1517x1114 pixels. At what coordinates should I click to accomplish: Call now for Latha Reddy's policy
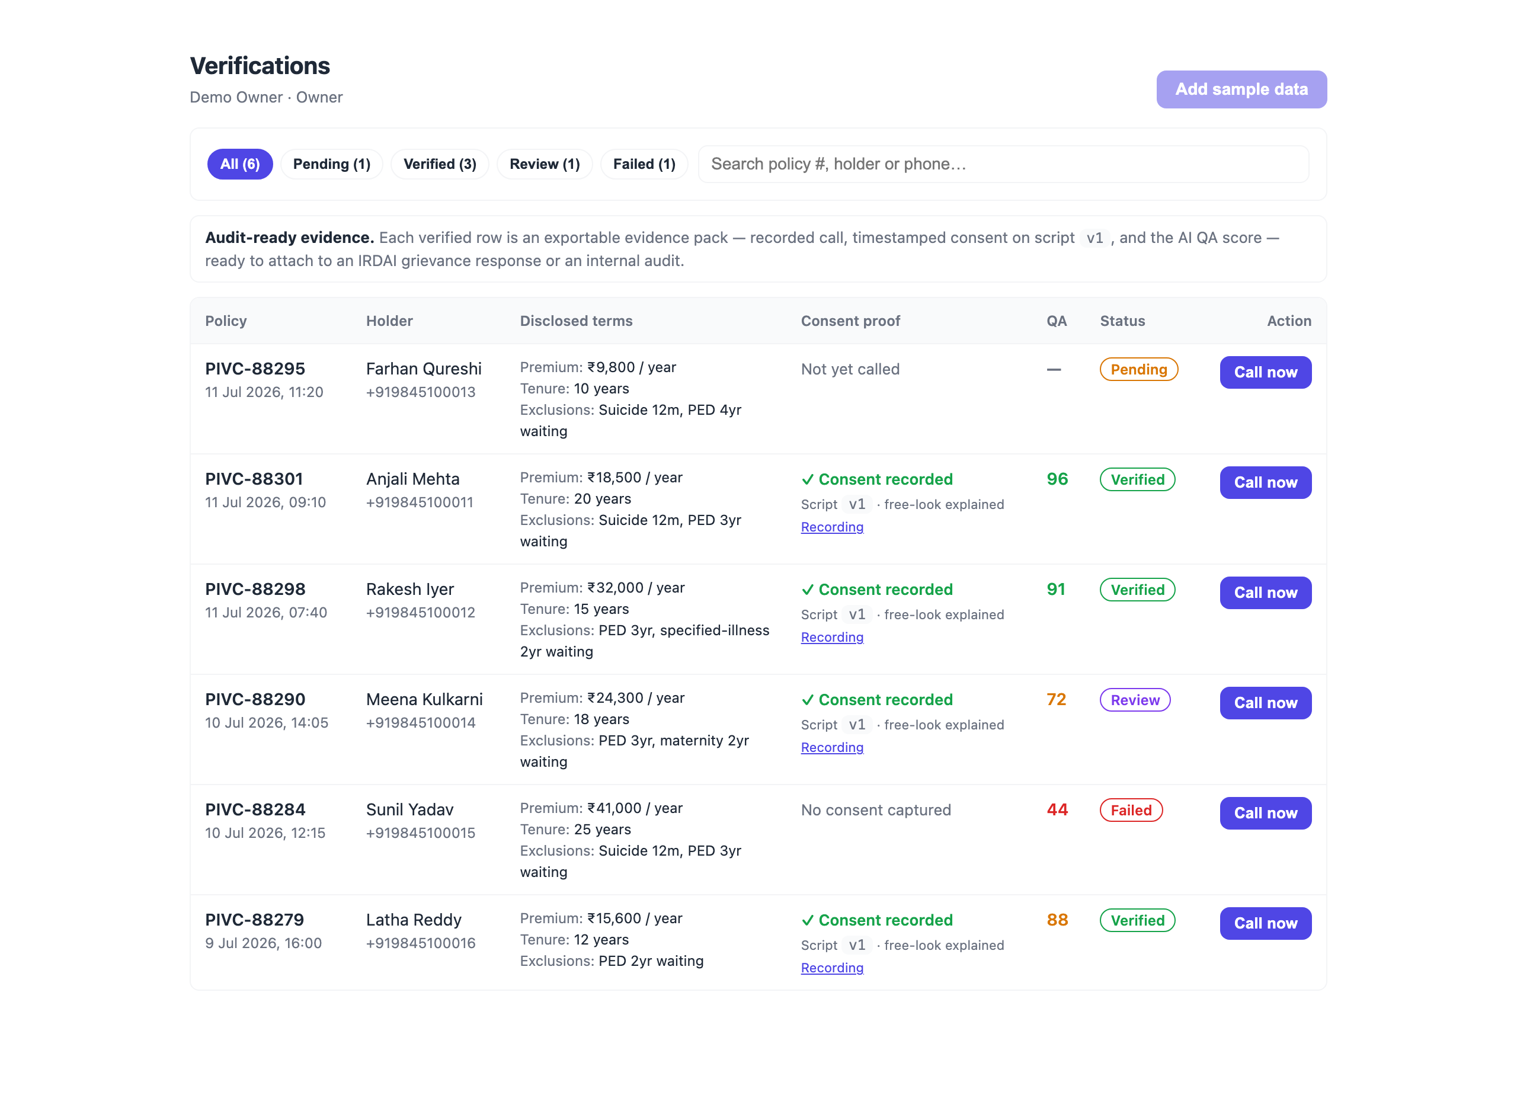[x=1265, y=923]
